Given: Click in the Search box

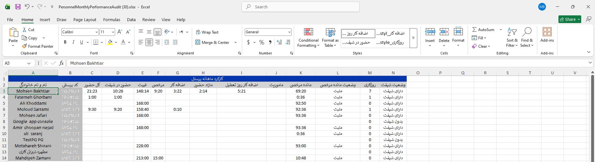Looking at the screenshot, I should [300, 7].
